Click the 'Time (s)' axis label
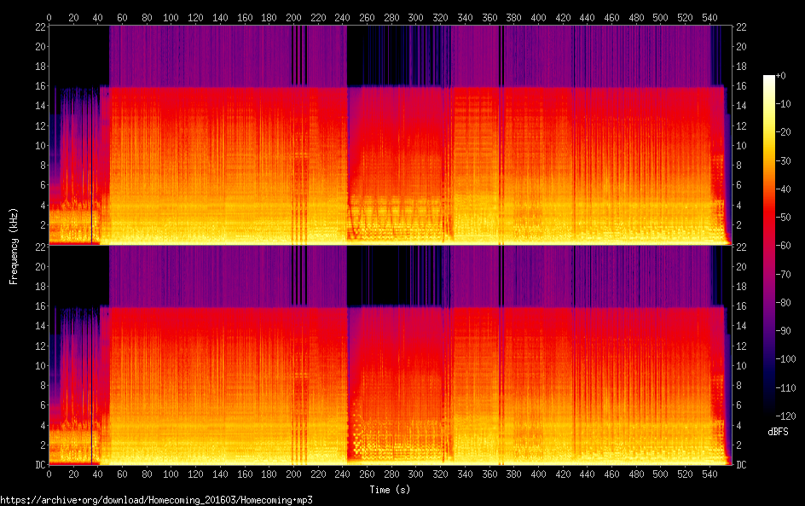 [x=391, y=490]
